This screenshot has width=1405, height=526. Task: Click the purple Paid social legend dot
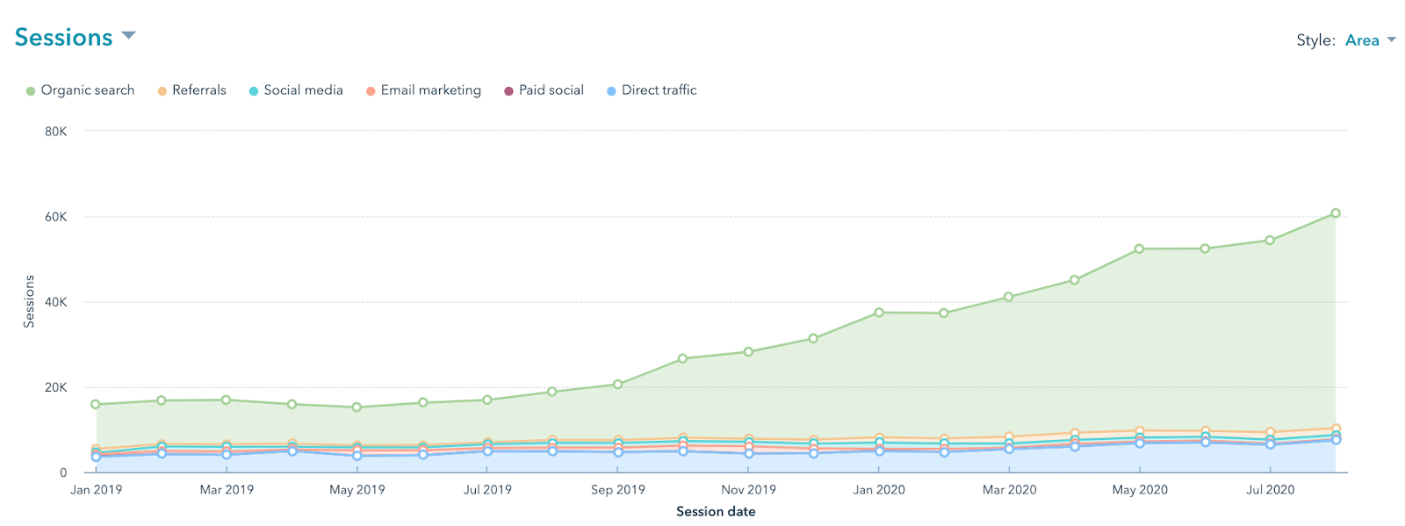click(508, 91)
